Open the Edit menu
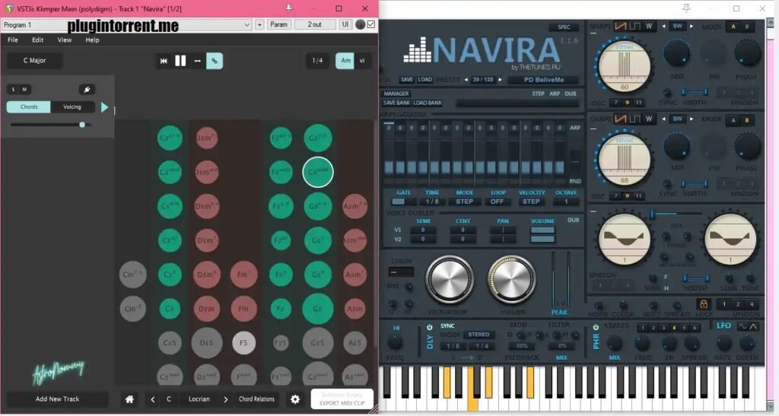Screen dimensions: 779x416 [38, 40]
